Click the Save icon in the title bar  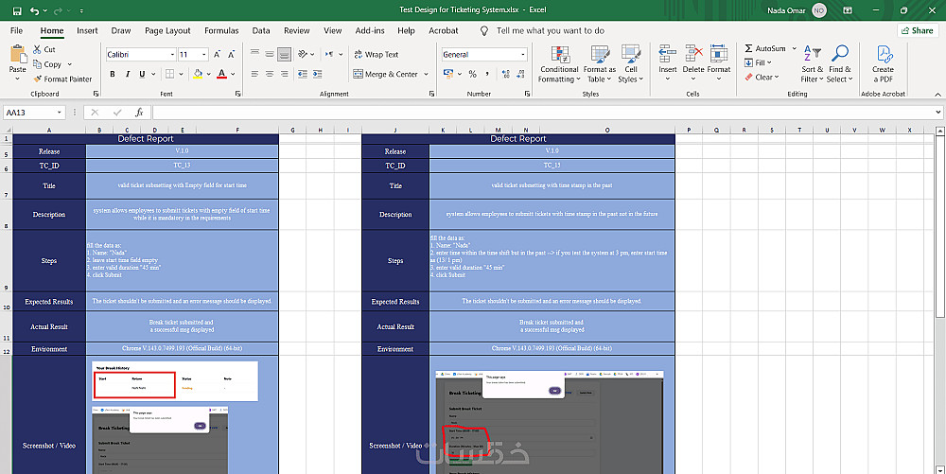click(17, 10)
